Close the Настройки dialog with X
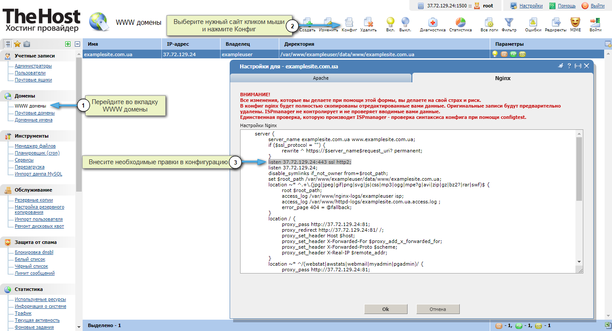 [x=586, y=66]
